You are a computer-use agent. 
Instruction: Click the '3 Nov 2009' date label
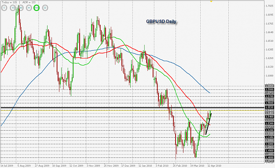(93, 166)
